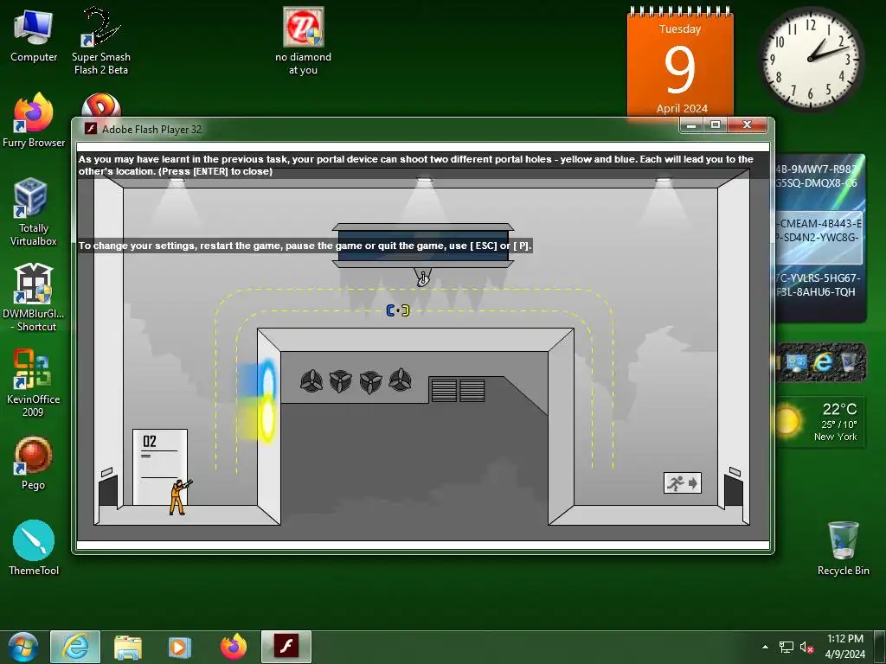This screenshot has width=886, height=664.
Task: Click the first ventilation fan
Action: point(311,381)
